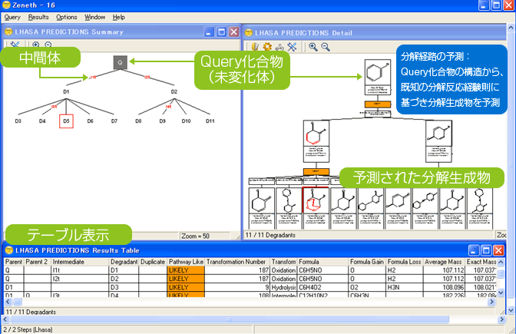Select the I2t intermediate cell in table

pyautogui.click(x=80, y=279)
